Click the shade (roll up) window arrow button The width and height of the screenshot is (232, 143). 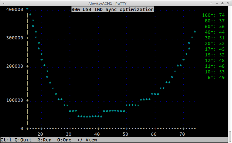(x=211, y=3)
